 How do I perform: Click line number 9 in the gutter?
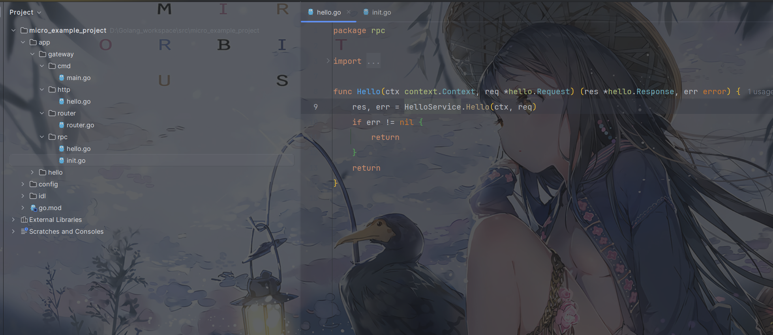[x=315, y=107]
